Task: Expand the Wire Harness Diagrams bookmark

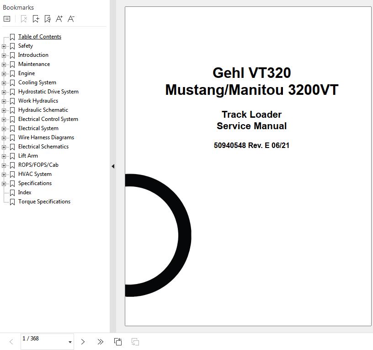Action: tap(4, 138)
